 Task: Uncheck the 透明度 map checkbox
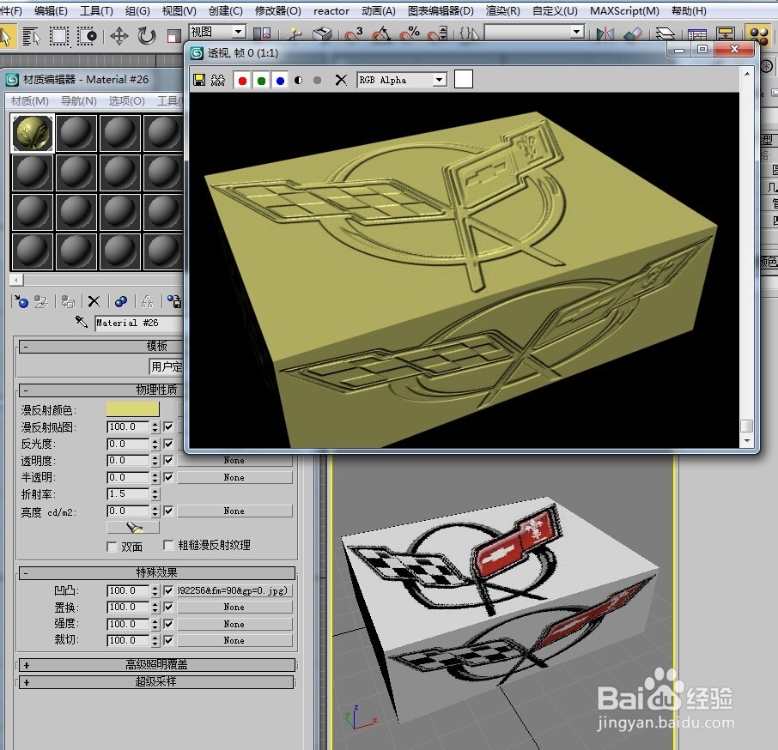[168, 460]
